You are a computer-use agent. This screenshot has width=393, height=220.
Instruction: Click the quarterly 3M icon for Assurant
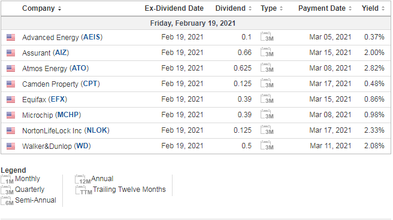coord(267,52)
